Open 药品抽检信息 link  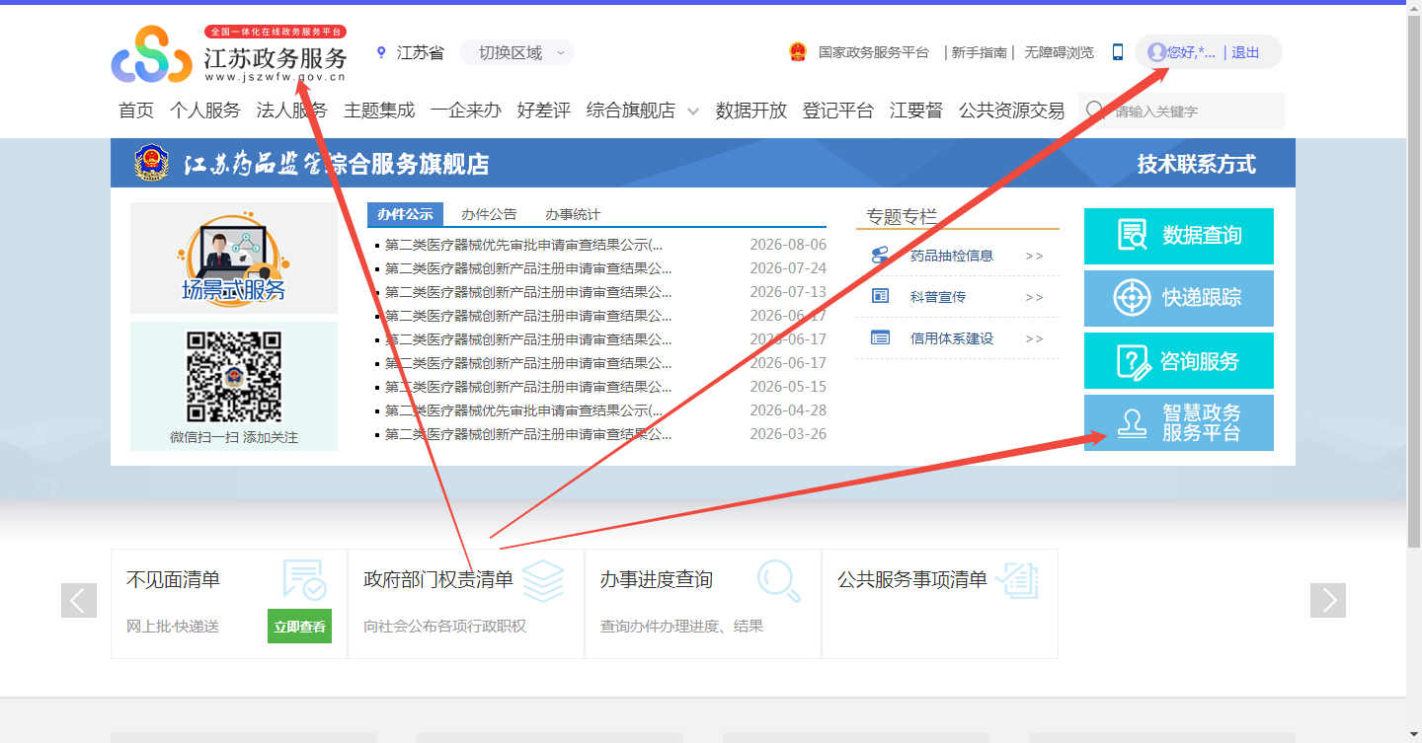[952, 256]
